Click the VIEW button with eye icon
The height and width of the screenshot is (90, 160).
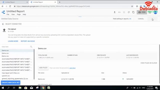tap(142, 12)
